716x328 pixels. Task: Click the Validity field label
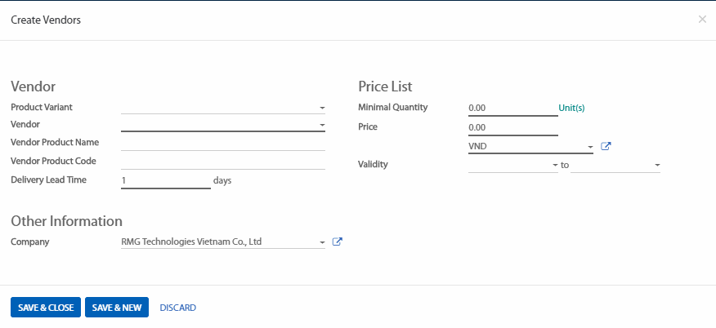tap(373, 165)
